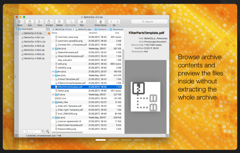Click the Delete trash icon
This screenshot has height=153, width=240.
(x=59, y=22)
